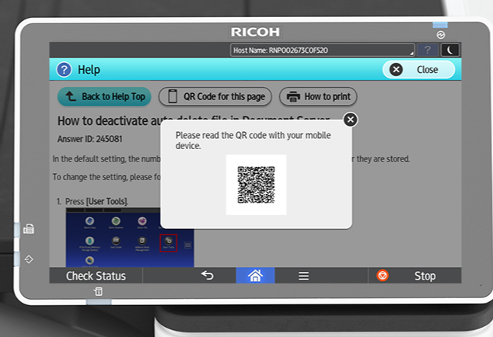The width and height of the screenshot is (493, 337).
Task: Tap the question mark help icon in top bar
Action: 427,50
